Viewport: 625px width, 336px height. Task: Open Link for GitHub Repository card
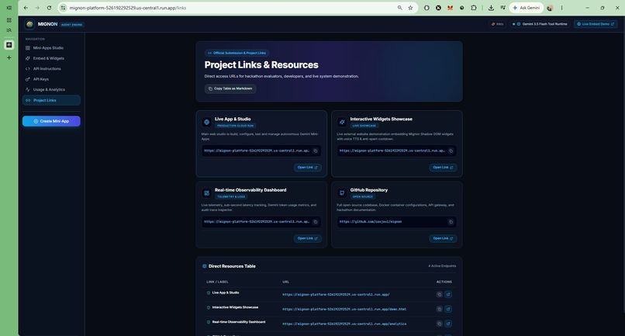(x=443, y=239)
